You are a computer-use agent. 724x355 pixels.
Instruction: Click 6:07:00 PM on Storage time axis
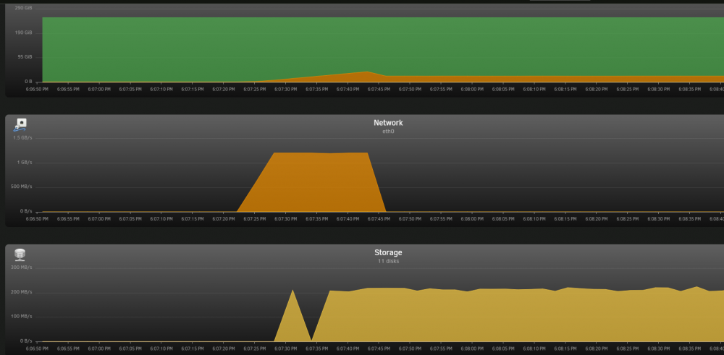98,349
